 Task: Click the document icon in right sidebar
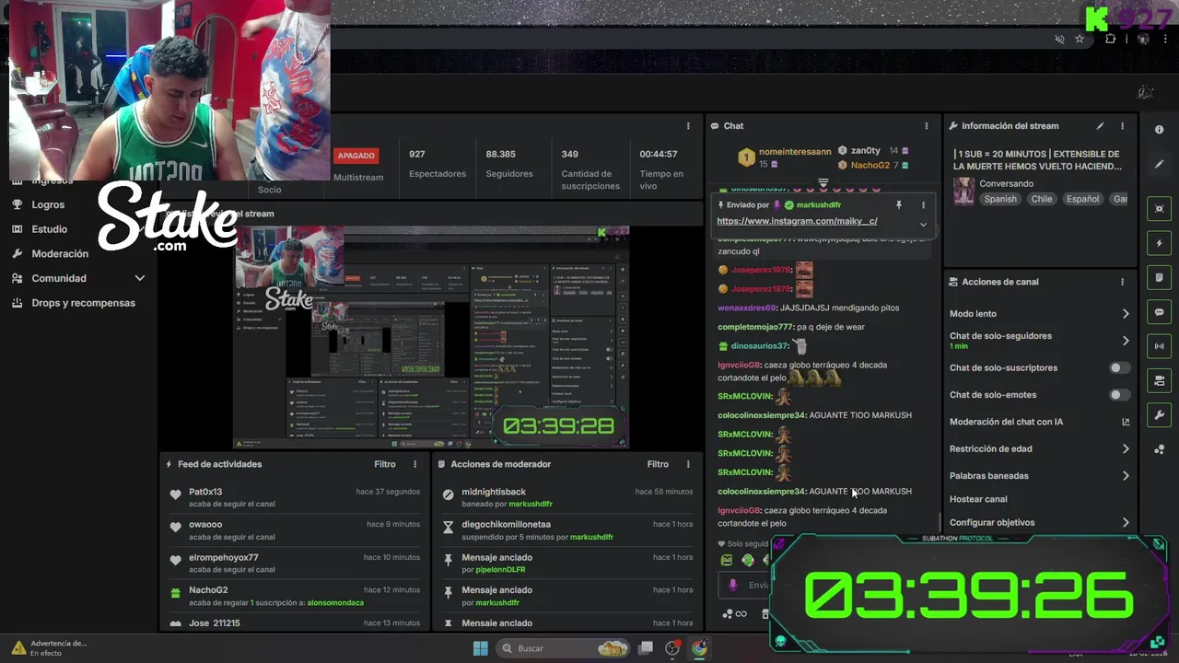[1159, 278]
